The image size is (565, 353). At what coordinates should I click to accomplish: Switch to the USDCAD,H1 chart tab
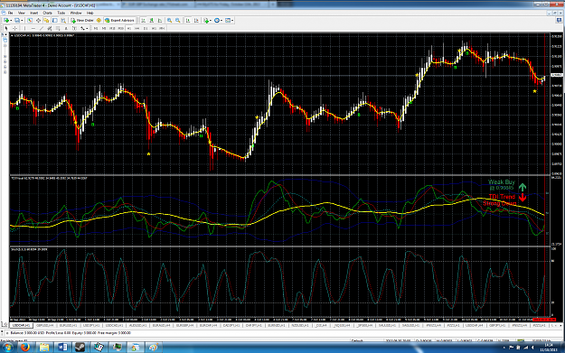[x=115, y=325]
